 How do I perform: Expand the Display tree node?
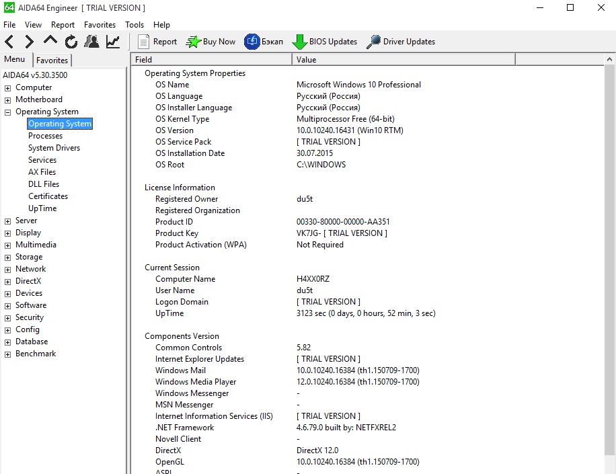point(7,233)
